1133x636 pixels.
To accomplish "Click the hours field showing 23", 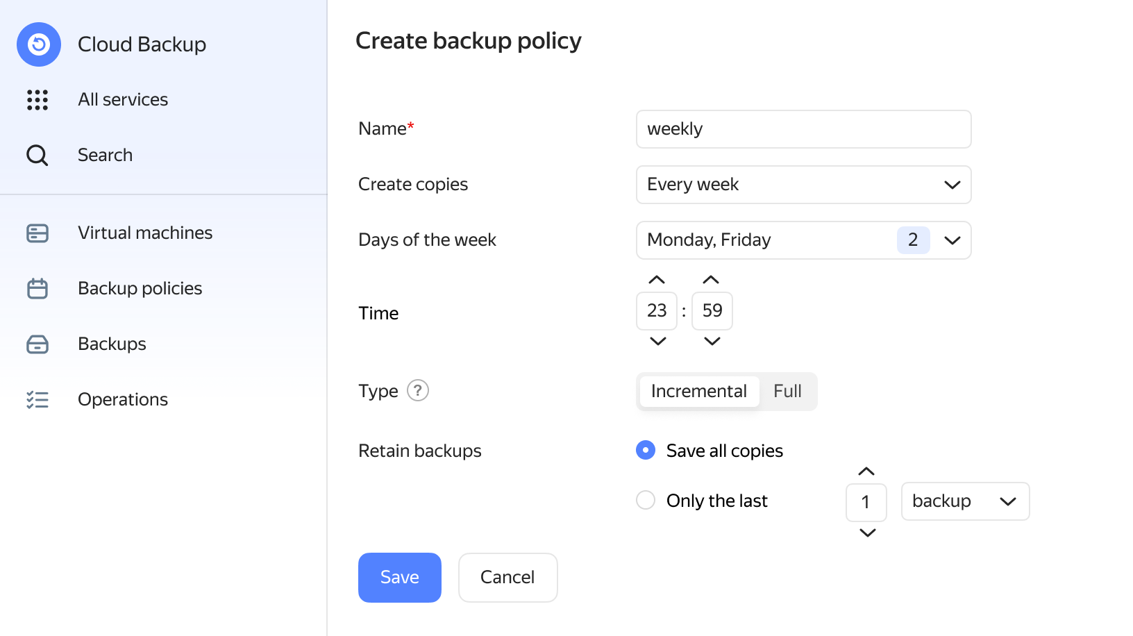I will point(657,310).
